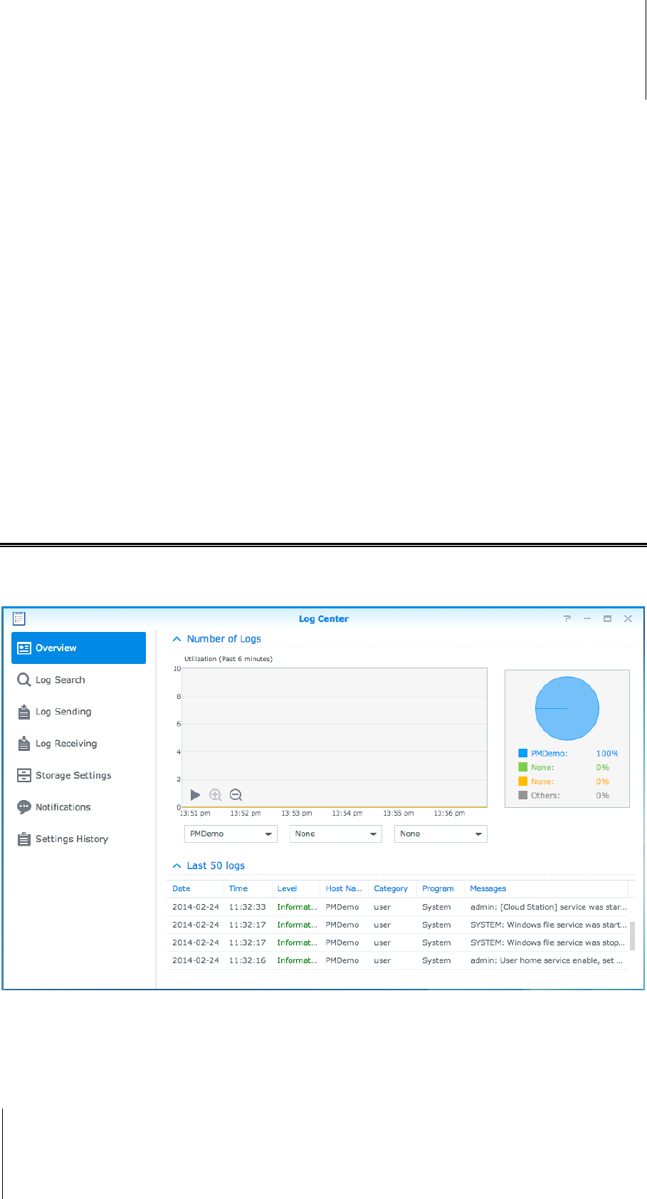Collapse the Number of Logs section

[177, 639]
